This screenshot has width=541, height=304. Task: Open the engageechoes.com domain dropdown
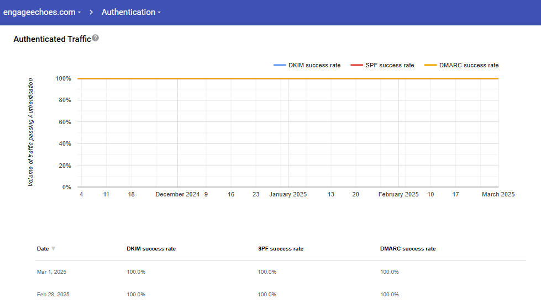click(42, 12)
